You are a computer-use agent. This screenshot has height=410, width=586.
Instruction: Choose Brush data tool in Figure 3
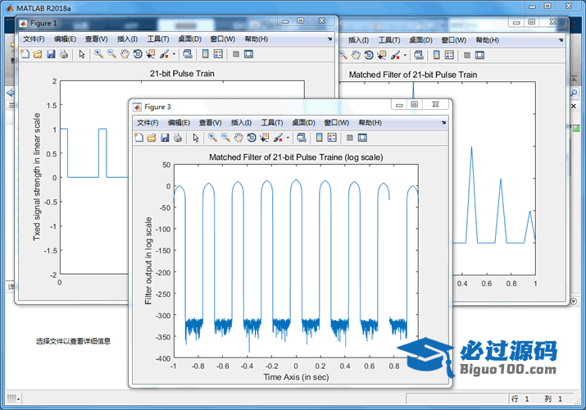coord(278,138)
